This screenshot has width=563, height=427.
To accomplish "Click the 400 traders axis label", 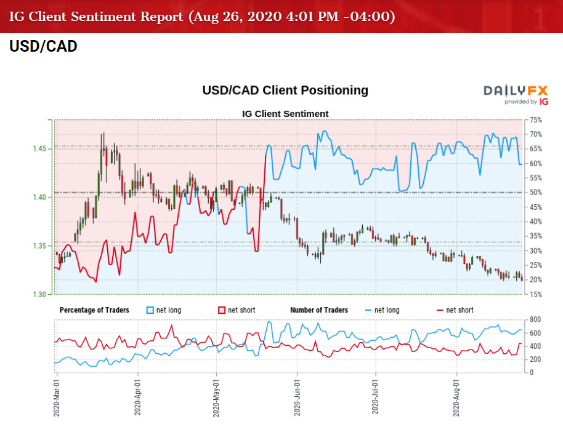I will (535, 346).
